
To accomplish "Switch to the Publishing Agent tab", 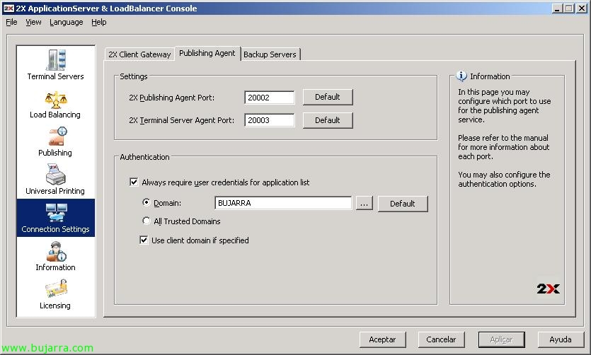I will (207, 53).
